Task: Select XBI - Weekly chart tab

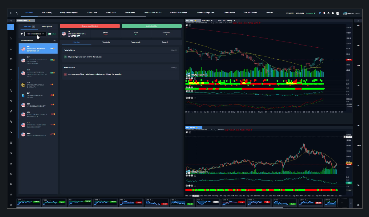Action: coord(194,127)
